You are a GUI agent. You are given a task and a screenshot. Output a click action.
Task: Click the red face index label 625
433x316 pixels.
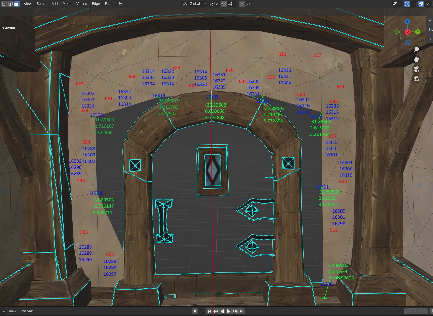(110, 254)
